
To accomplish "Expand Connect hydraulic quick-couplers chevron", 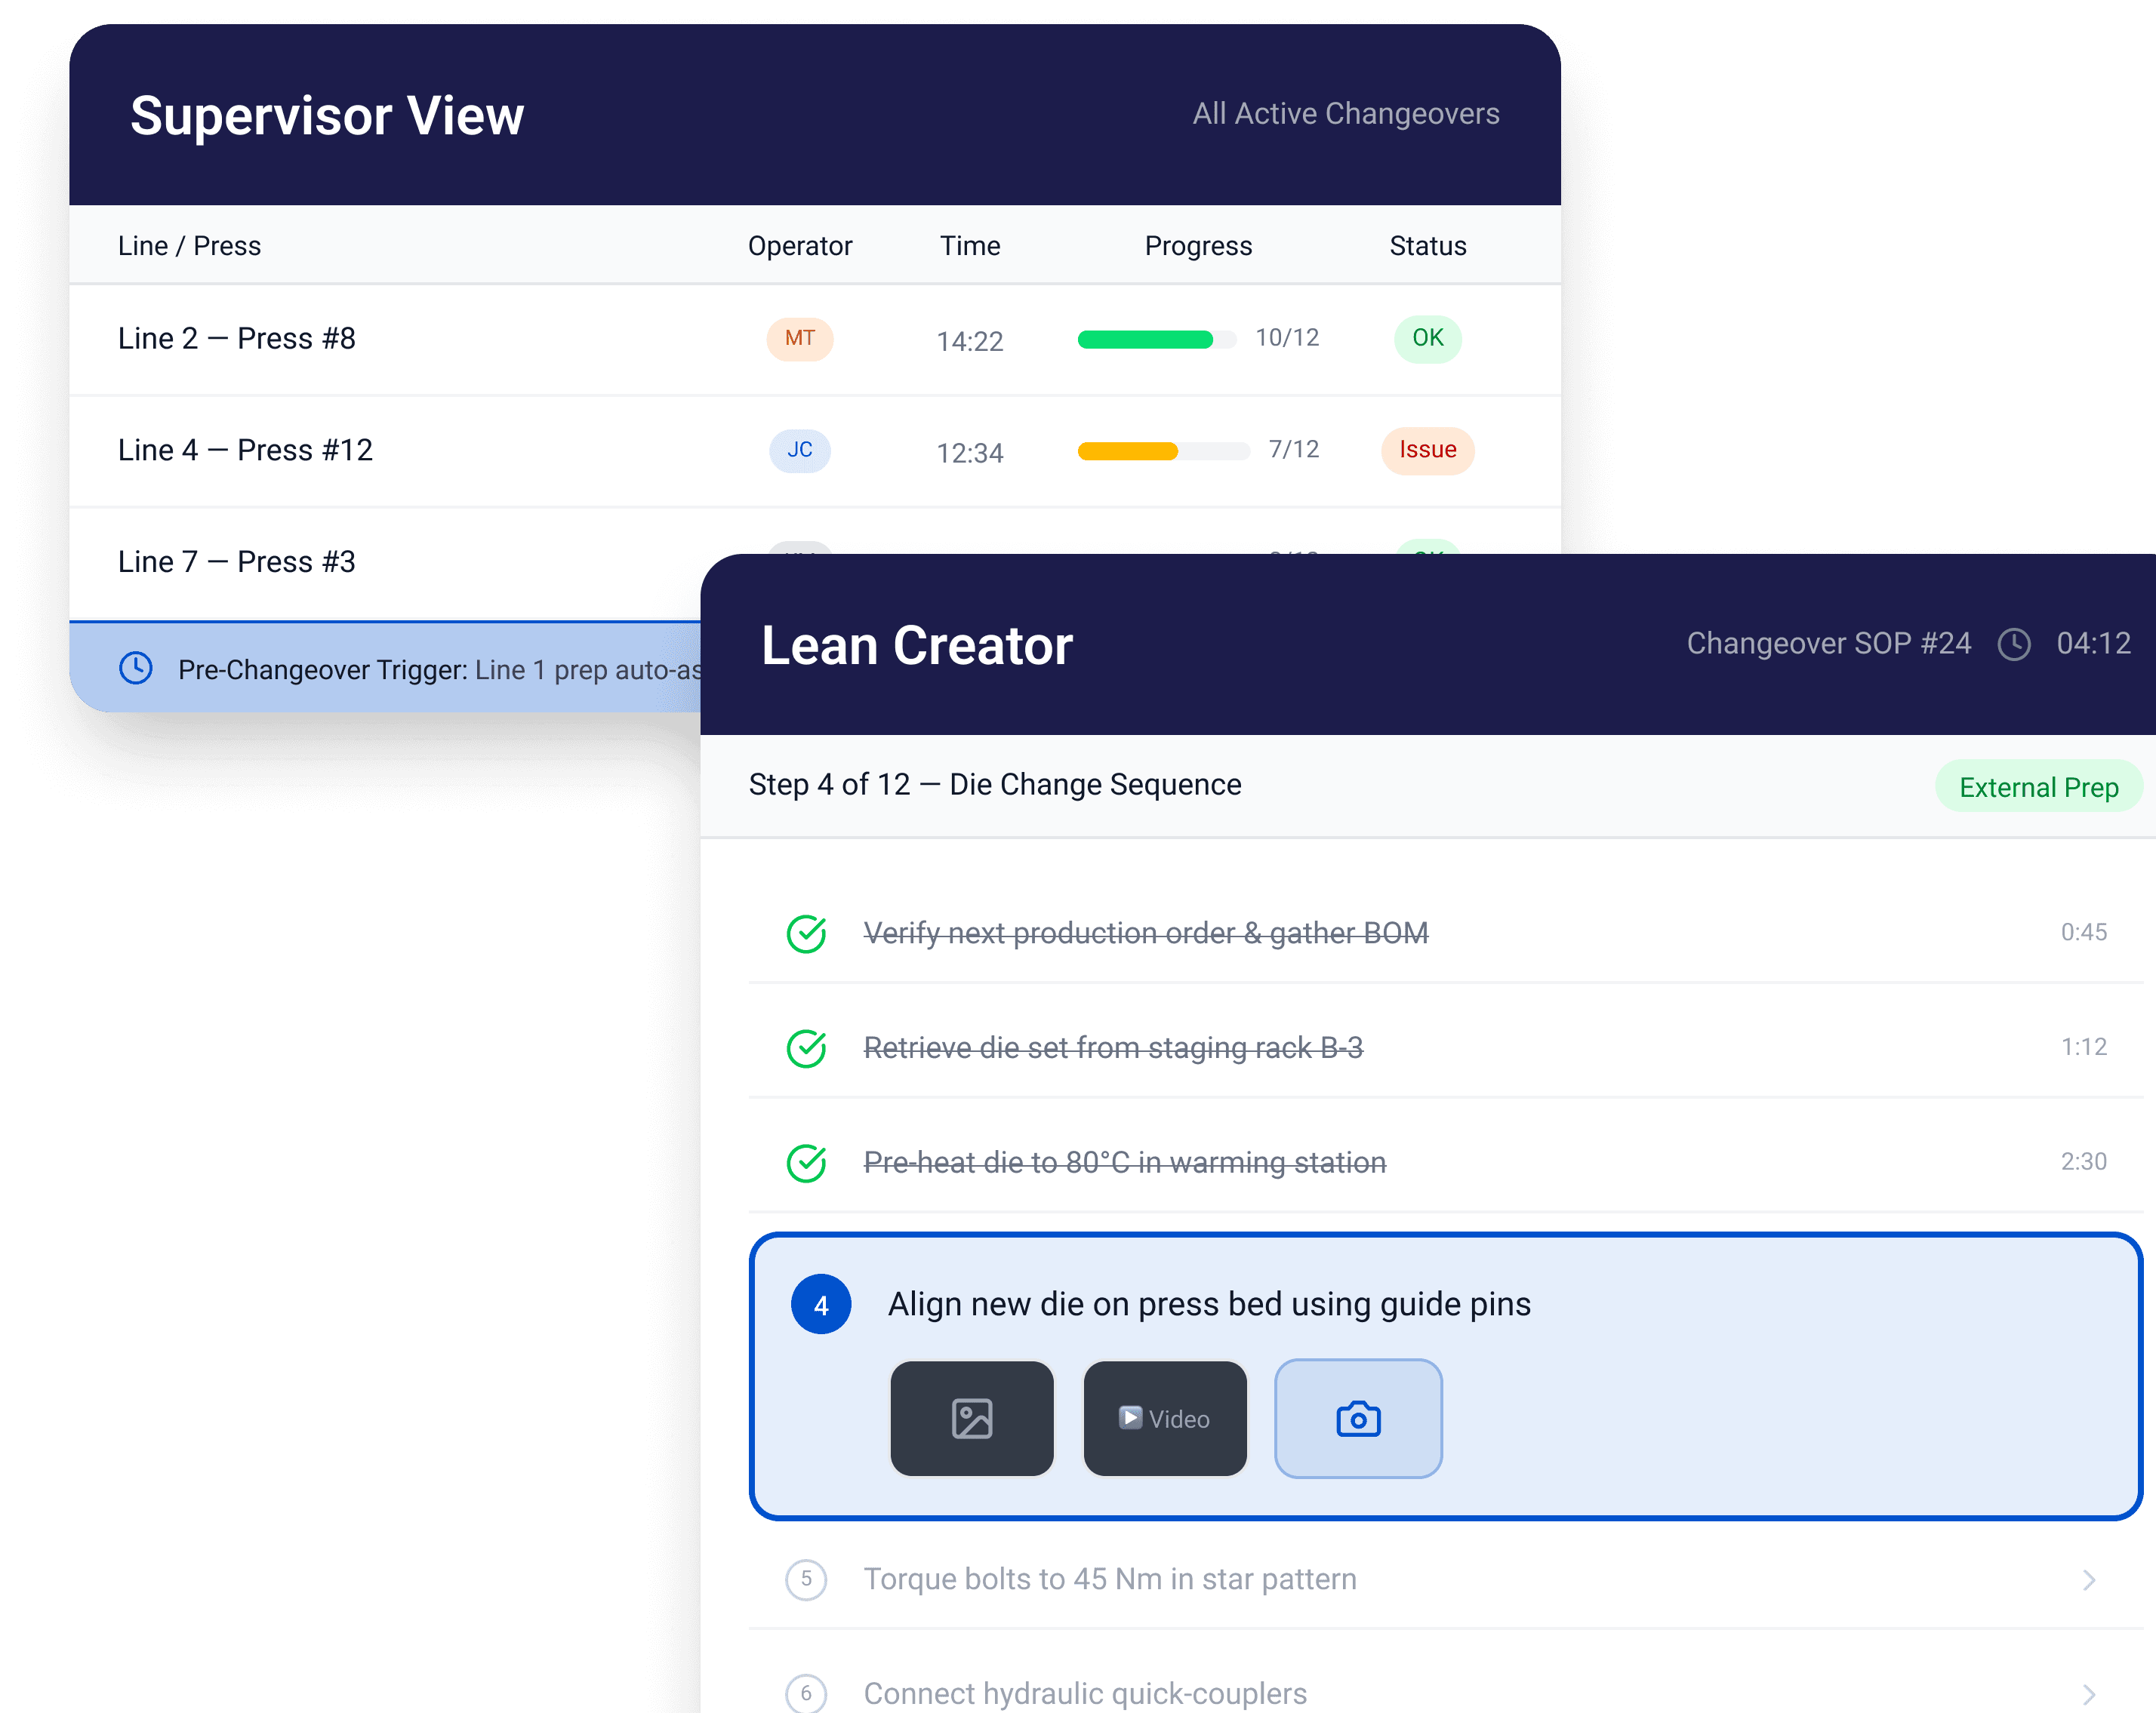I will coord(2088,1694).
